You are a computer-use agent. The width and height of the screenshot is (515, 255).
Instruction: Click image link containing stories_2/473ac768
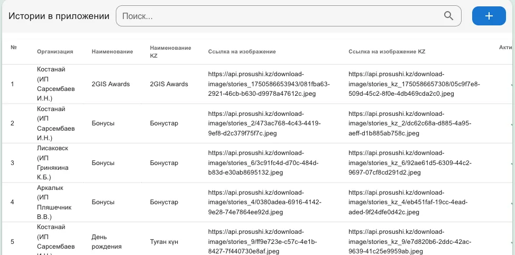pos(264,124)
